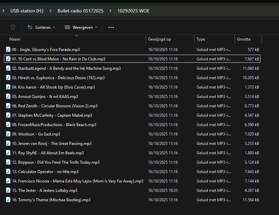Click MP3 icon of Calculator Operator file

click(x=8, y=171)
